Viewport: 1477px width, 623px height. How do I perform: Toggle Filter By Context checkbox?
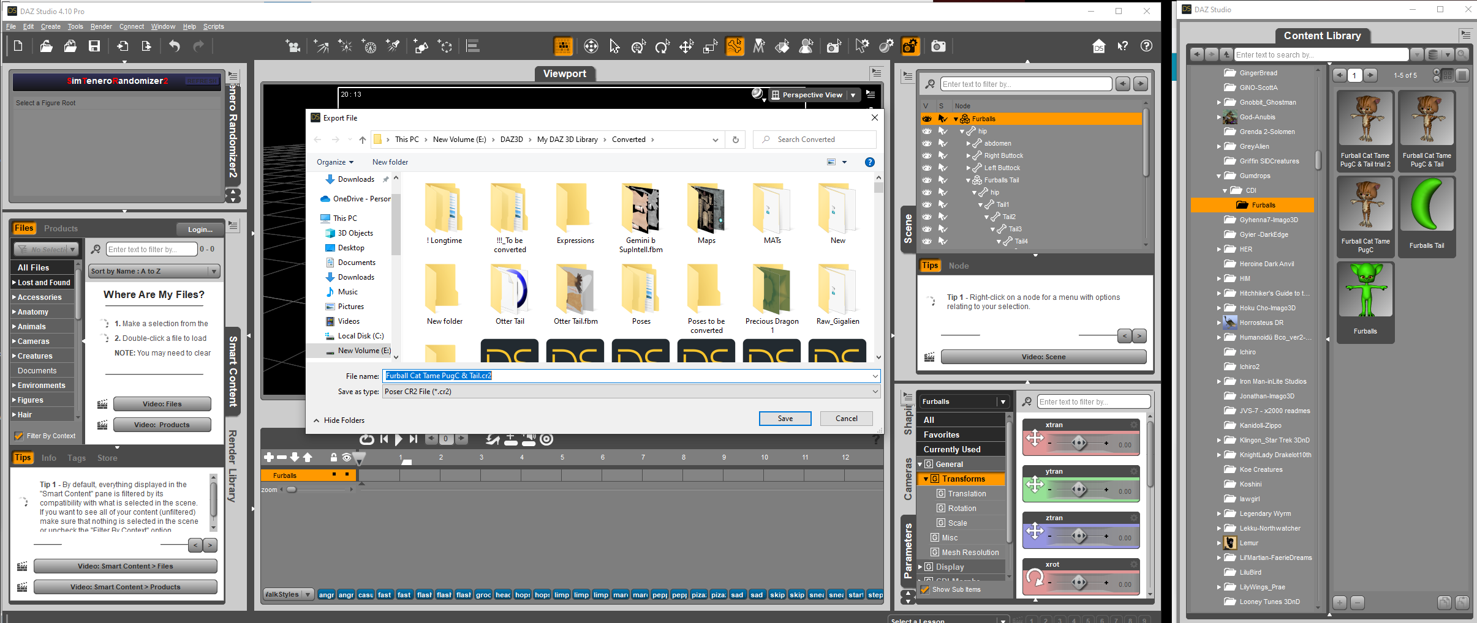tap(19, 436)
